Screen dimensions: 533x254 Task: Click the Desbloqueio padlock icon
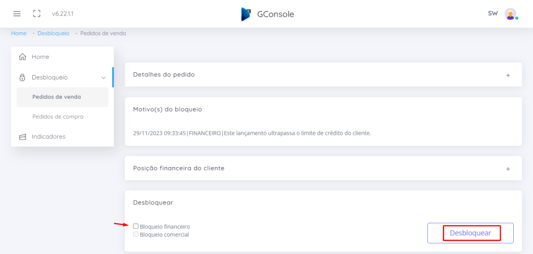pos(22,78)
